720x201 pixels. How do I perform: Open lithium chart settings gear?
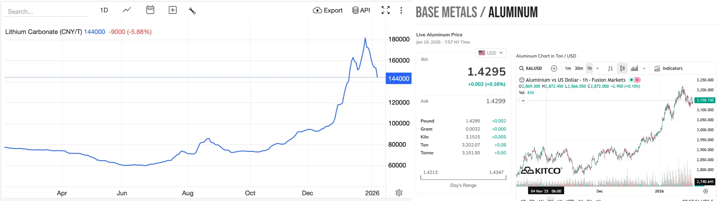(x=399, y=193)
